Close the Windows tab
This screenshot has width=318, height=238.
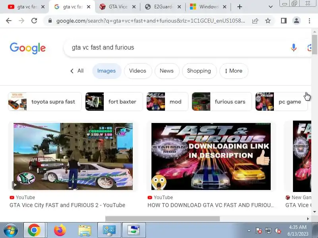coord(225,7)
